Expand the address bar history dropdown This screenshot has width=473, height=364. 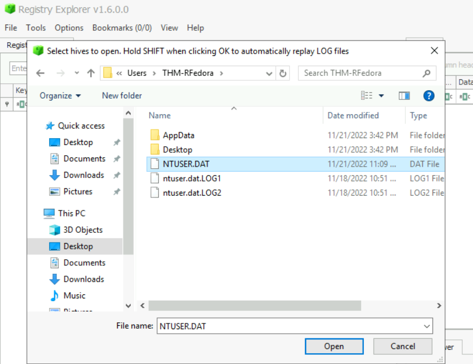tap(270, 73)
